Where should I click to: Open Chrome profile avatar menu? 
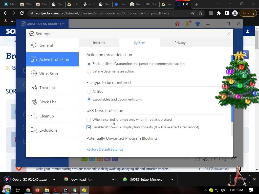click(235, 13)
